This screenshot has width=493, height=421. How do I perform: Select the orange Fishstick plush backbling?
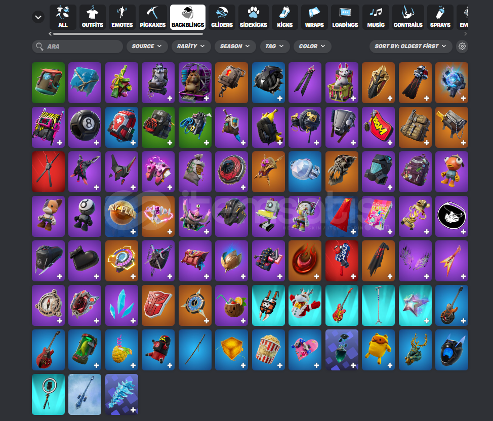(x=452, y=172)
